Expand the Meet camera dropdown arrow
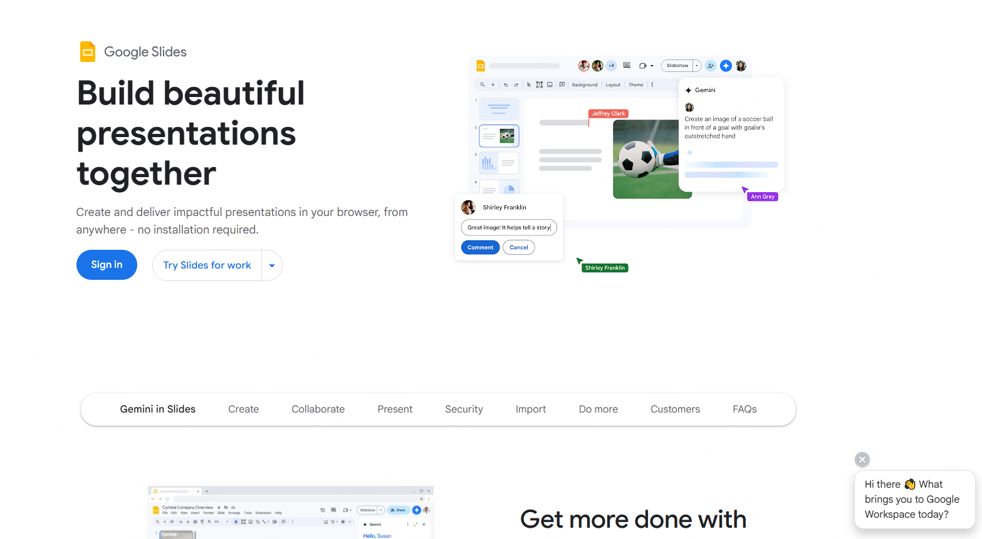Viewport: 982px width, 539px height. [652, 66]
